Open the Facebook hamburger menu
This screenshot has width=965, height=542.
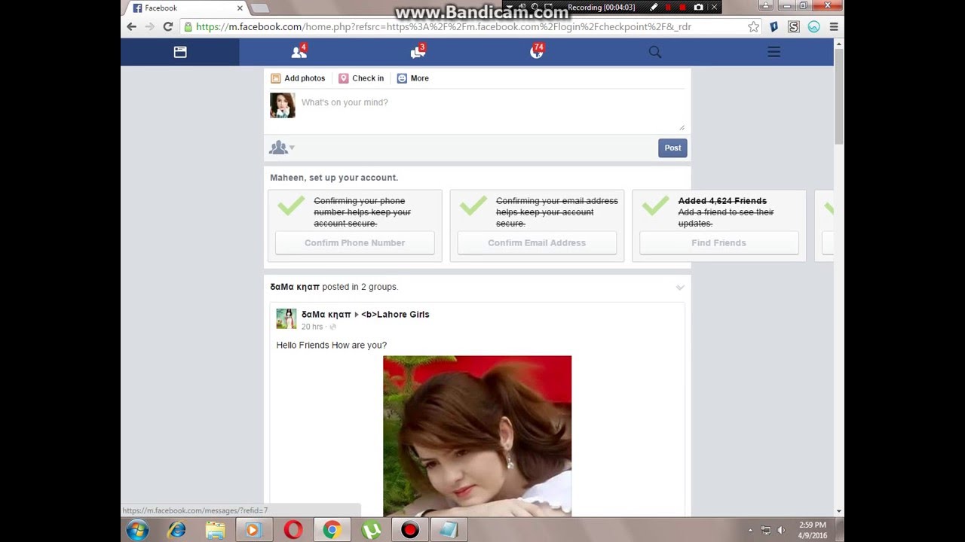tap(774, 52)
